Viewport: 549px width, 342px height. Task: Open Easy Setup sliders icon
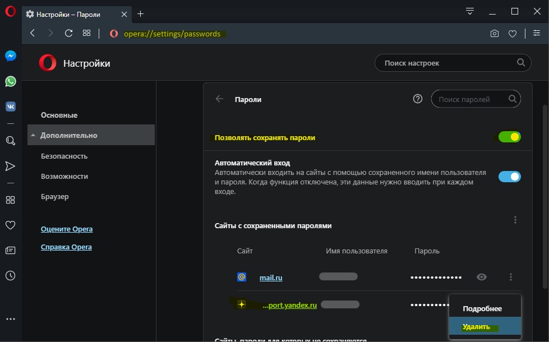tap(537, 33)
